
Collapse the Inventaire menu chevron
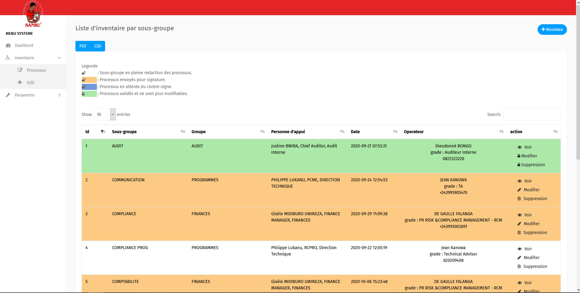(59, 58)
